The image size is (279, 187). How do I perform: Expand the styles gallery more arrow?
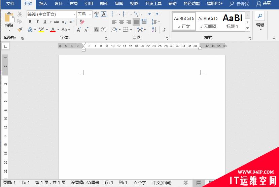247,28
